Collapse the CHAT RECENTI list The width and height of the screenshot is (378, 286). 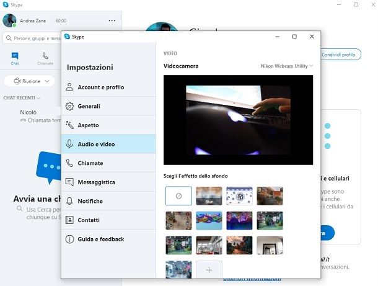click(x=22, y=98)
